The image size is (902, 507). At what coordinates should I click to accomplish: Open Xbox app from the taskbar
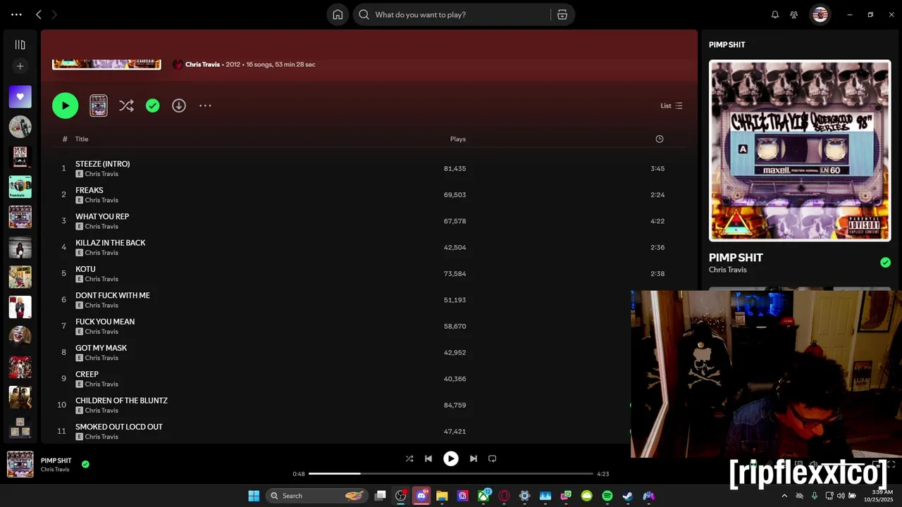point(483,496)
